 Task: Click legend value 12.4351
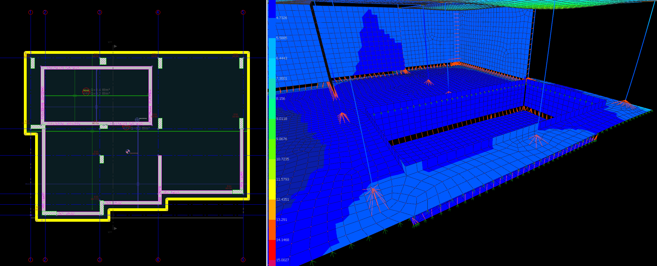[282, 199]
